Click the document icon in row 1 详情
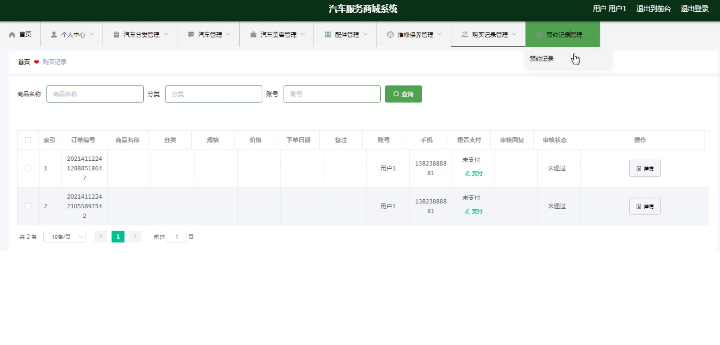 pyautogui.click(x=639, y=169)
